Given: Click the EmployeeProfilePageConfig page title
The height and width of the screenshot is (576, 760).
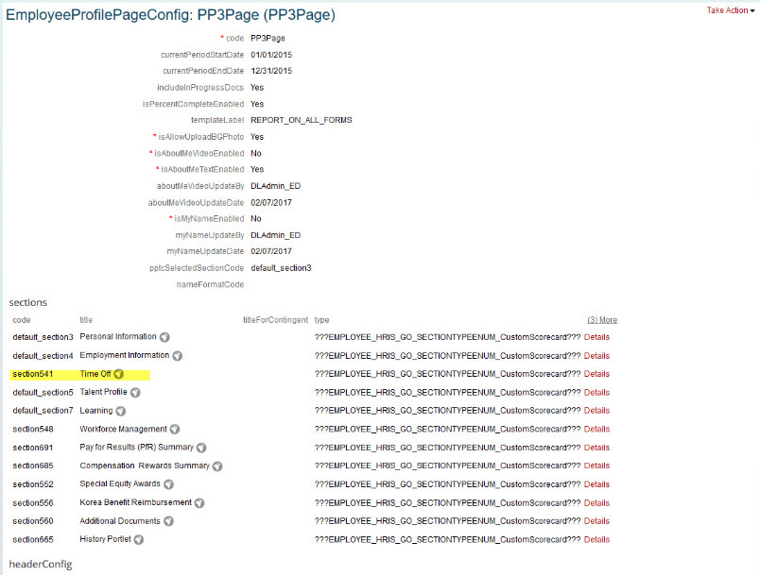Looking at the screenshot, I should [170, 15].
